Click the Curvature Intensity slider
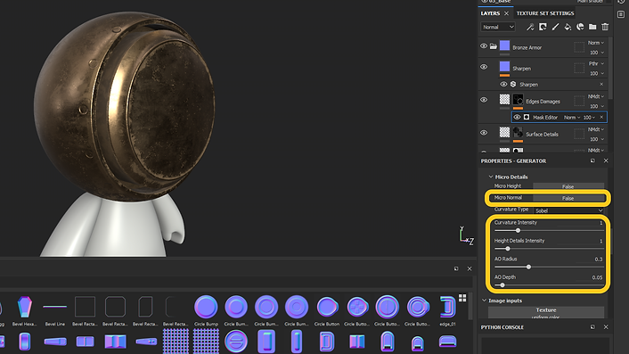This screenshot has height=354, width=629. 549,230
